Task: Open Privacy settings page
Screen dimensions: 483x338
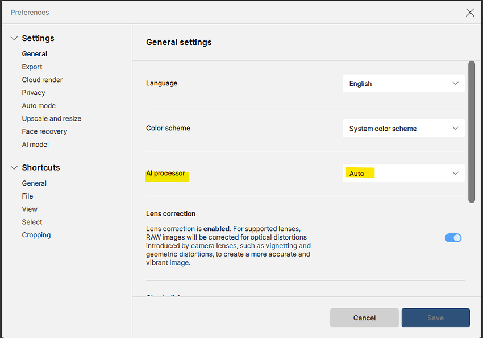Action: (x=34, y=93)
